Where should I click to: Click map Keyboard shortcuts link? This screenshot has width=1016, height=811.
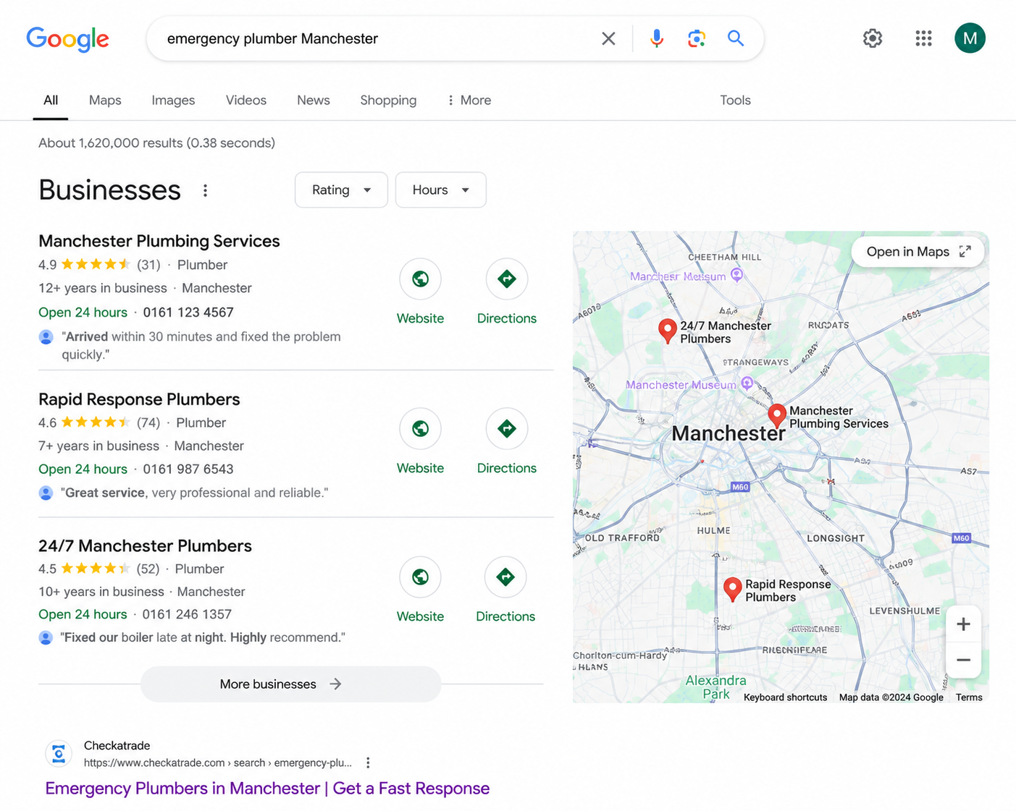pos(785,697)
